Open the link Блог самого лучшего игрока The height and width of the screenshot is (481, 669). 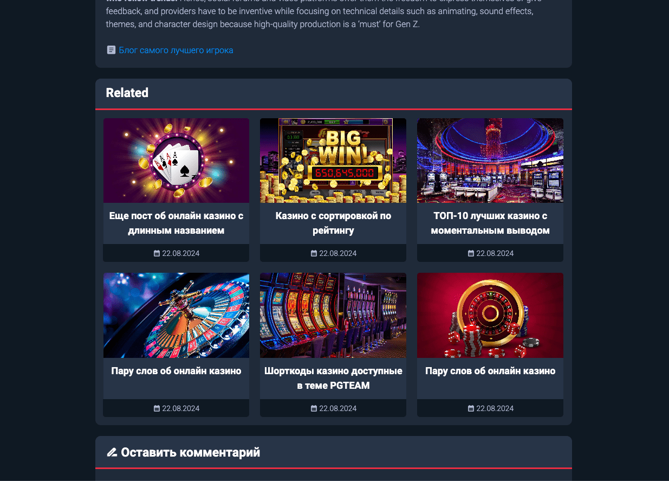[x=176, y=50]
